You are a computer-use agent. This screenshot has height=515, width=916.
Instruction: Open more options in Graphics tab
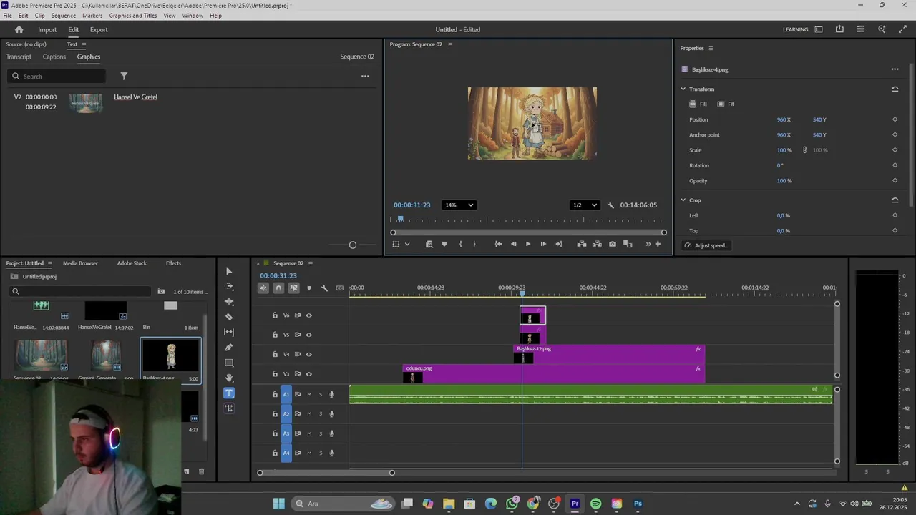click(x=365, y=76)
